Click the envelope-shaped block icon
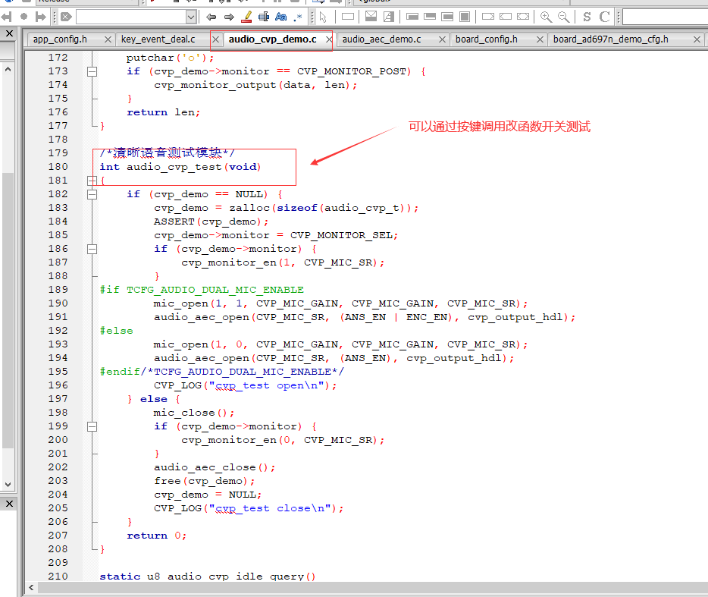This screenshot has width=708, height=597. click(371, 17)
